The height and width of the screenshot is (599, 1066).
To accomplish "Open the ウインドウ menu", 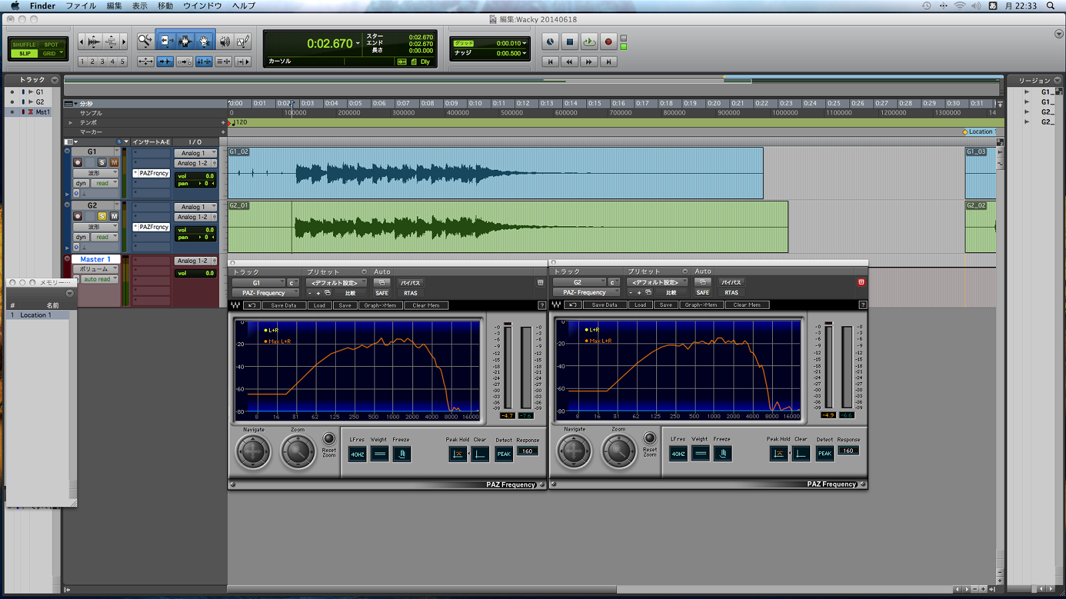I will pos(203,6).
